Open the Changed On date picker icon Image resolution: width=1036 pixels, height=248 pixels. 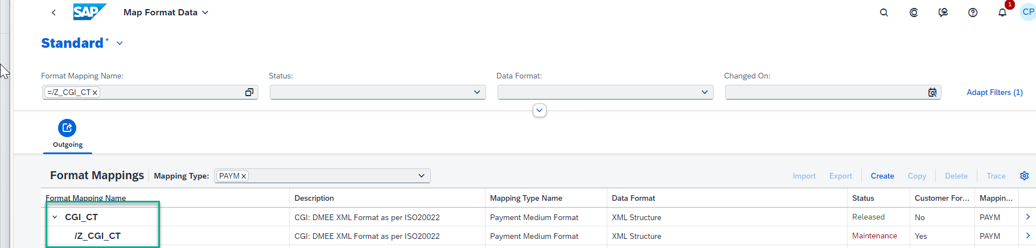(x=932, y=92)
